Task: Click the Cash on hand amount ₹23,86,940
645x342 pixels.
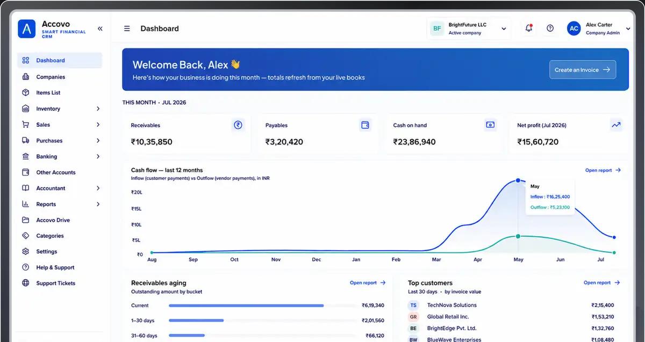Action: (x=414, y=142)
